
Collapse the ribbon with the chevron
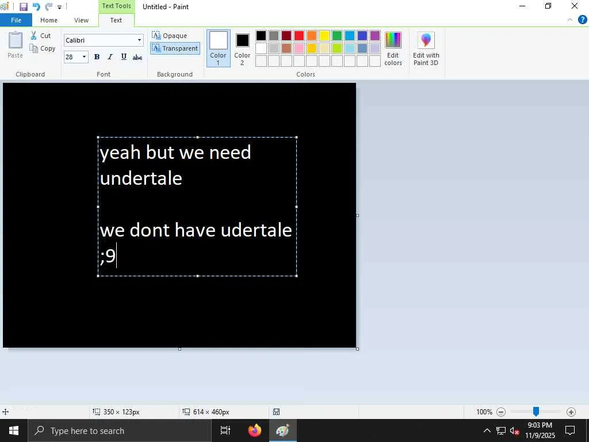click(570, 20)
